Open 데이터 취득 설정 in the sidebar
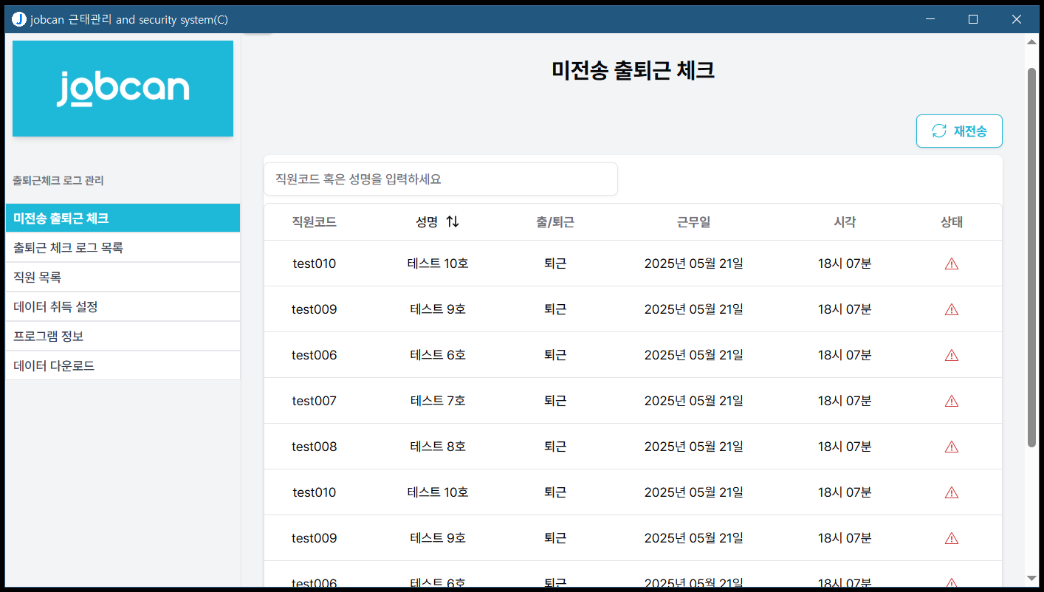 click(123, 307)
